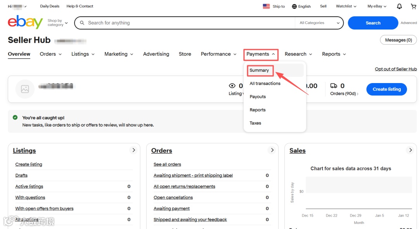419x229 pixels.
Task: Open Active listings link
Action: pos(29,187)
